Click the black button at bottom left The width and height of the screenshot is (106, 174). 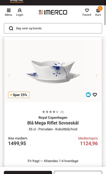point(28,173)
